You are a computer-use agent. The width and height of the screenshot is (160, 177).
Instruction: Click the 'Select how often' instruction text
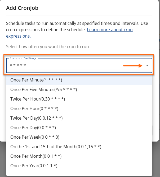pyautogui.click(x=47, y=47)
